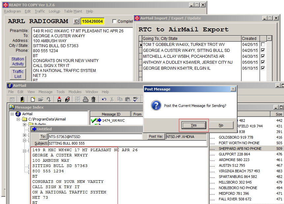
Task: Open the Lookup menu
Action: (54, 11)
